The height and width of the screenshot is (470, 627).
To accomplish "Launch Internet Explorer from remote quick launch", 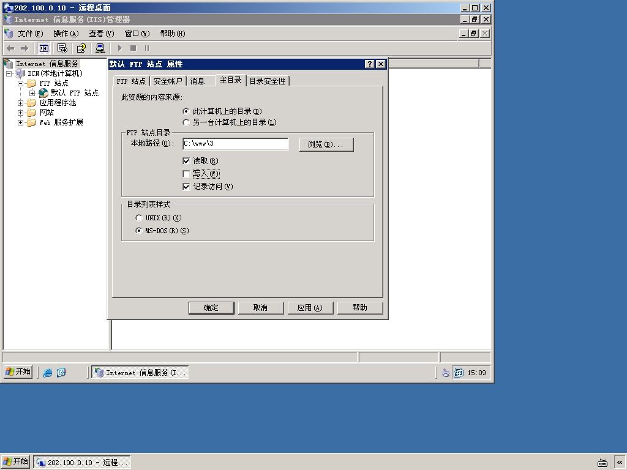I will 48,373.
